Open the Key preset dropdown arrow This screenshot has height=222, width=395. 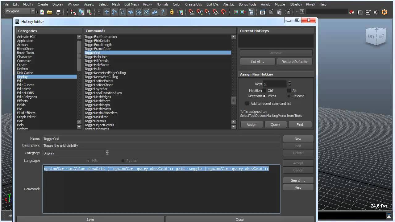point(289,84)
